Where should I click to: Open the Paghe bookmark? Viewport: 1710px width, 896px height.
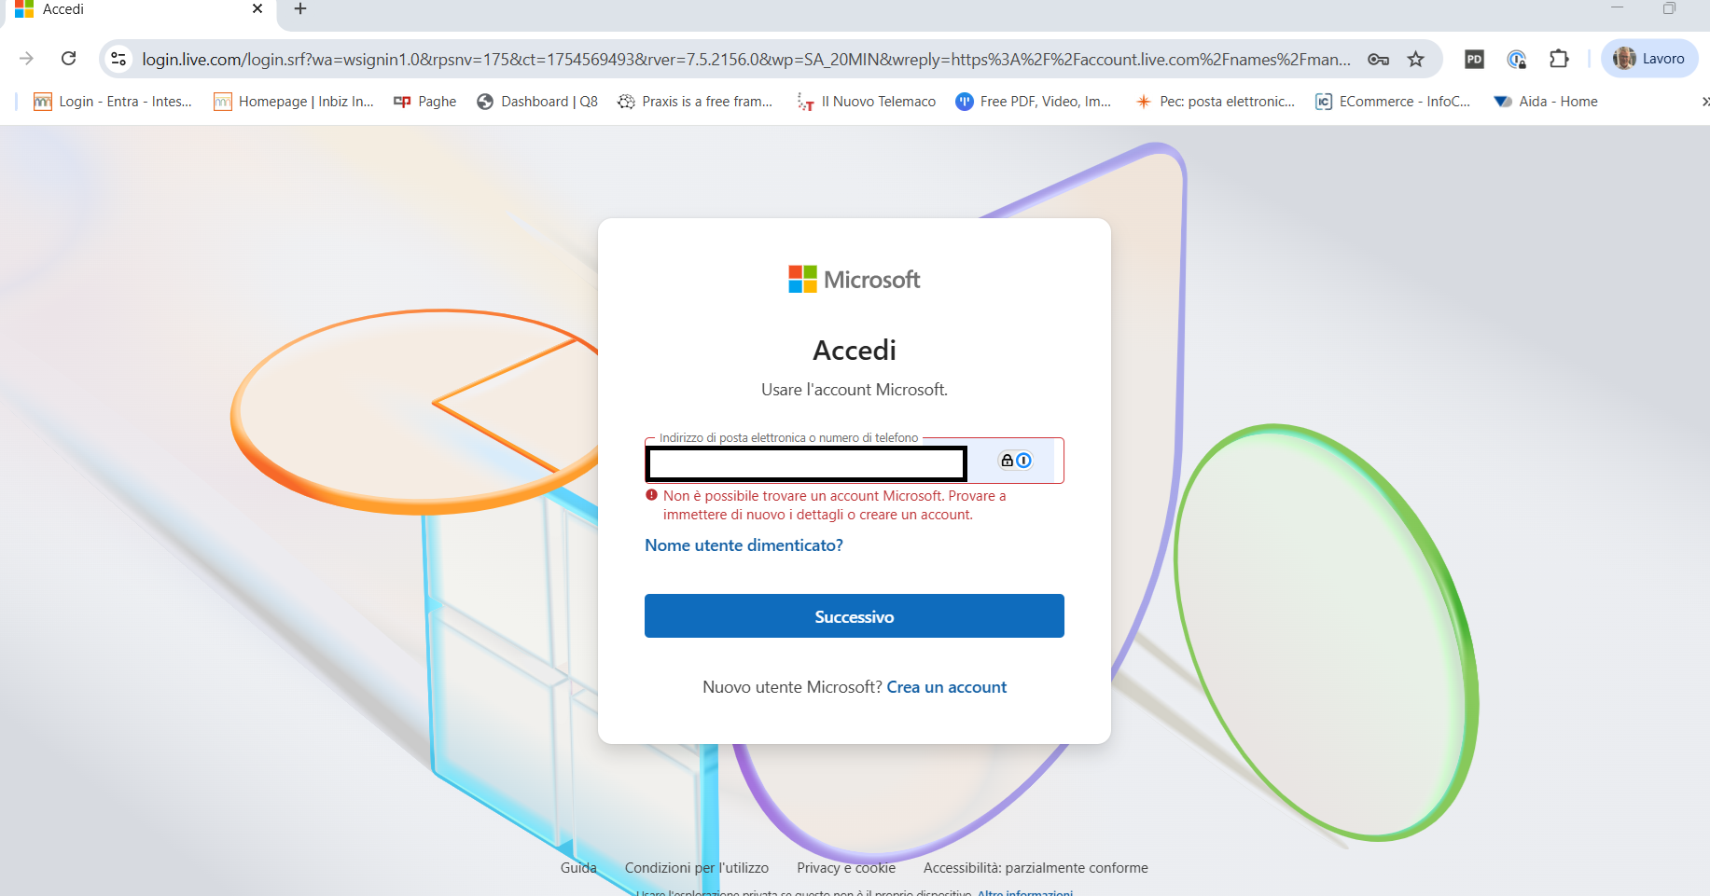pos(424,102)
